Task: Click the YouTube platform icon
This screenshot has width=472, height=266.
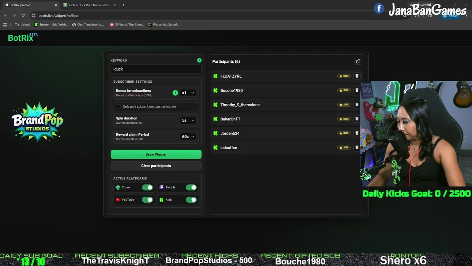Action: (x=118, y=199)
